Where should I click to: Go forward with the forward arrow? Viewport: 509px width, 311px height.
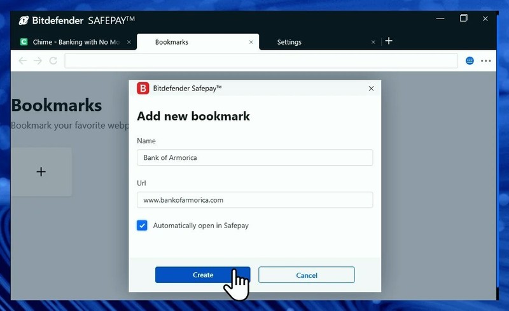[x=38, y=61]
